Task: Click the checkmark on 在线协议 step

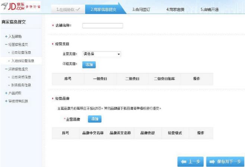Action: (x=77, y=9)
